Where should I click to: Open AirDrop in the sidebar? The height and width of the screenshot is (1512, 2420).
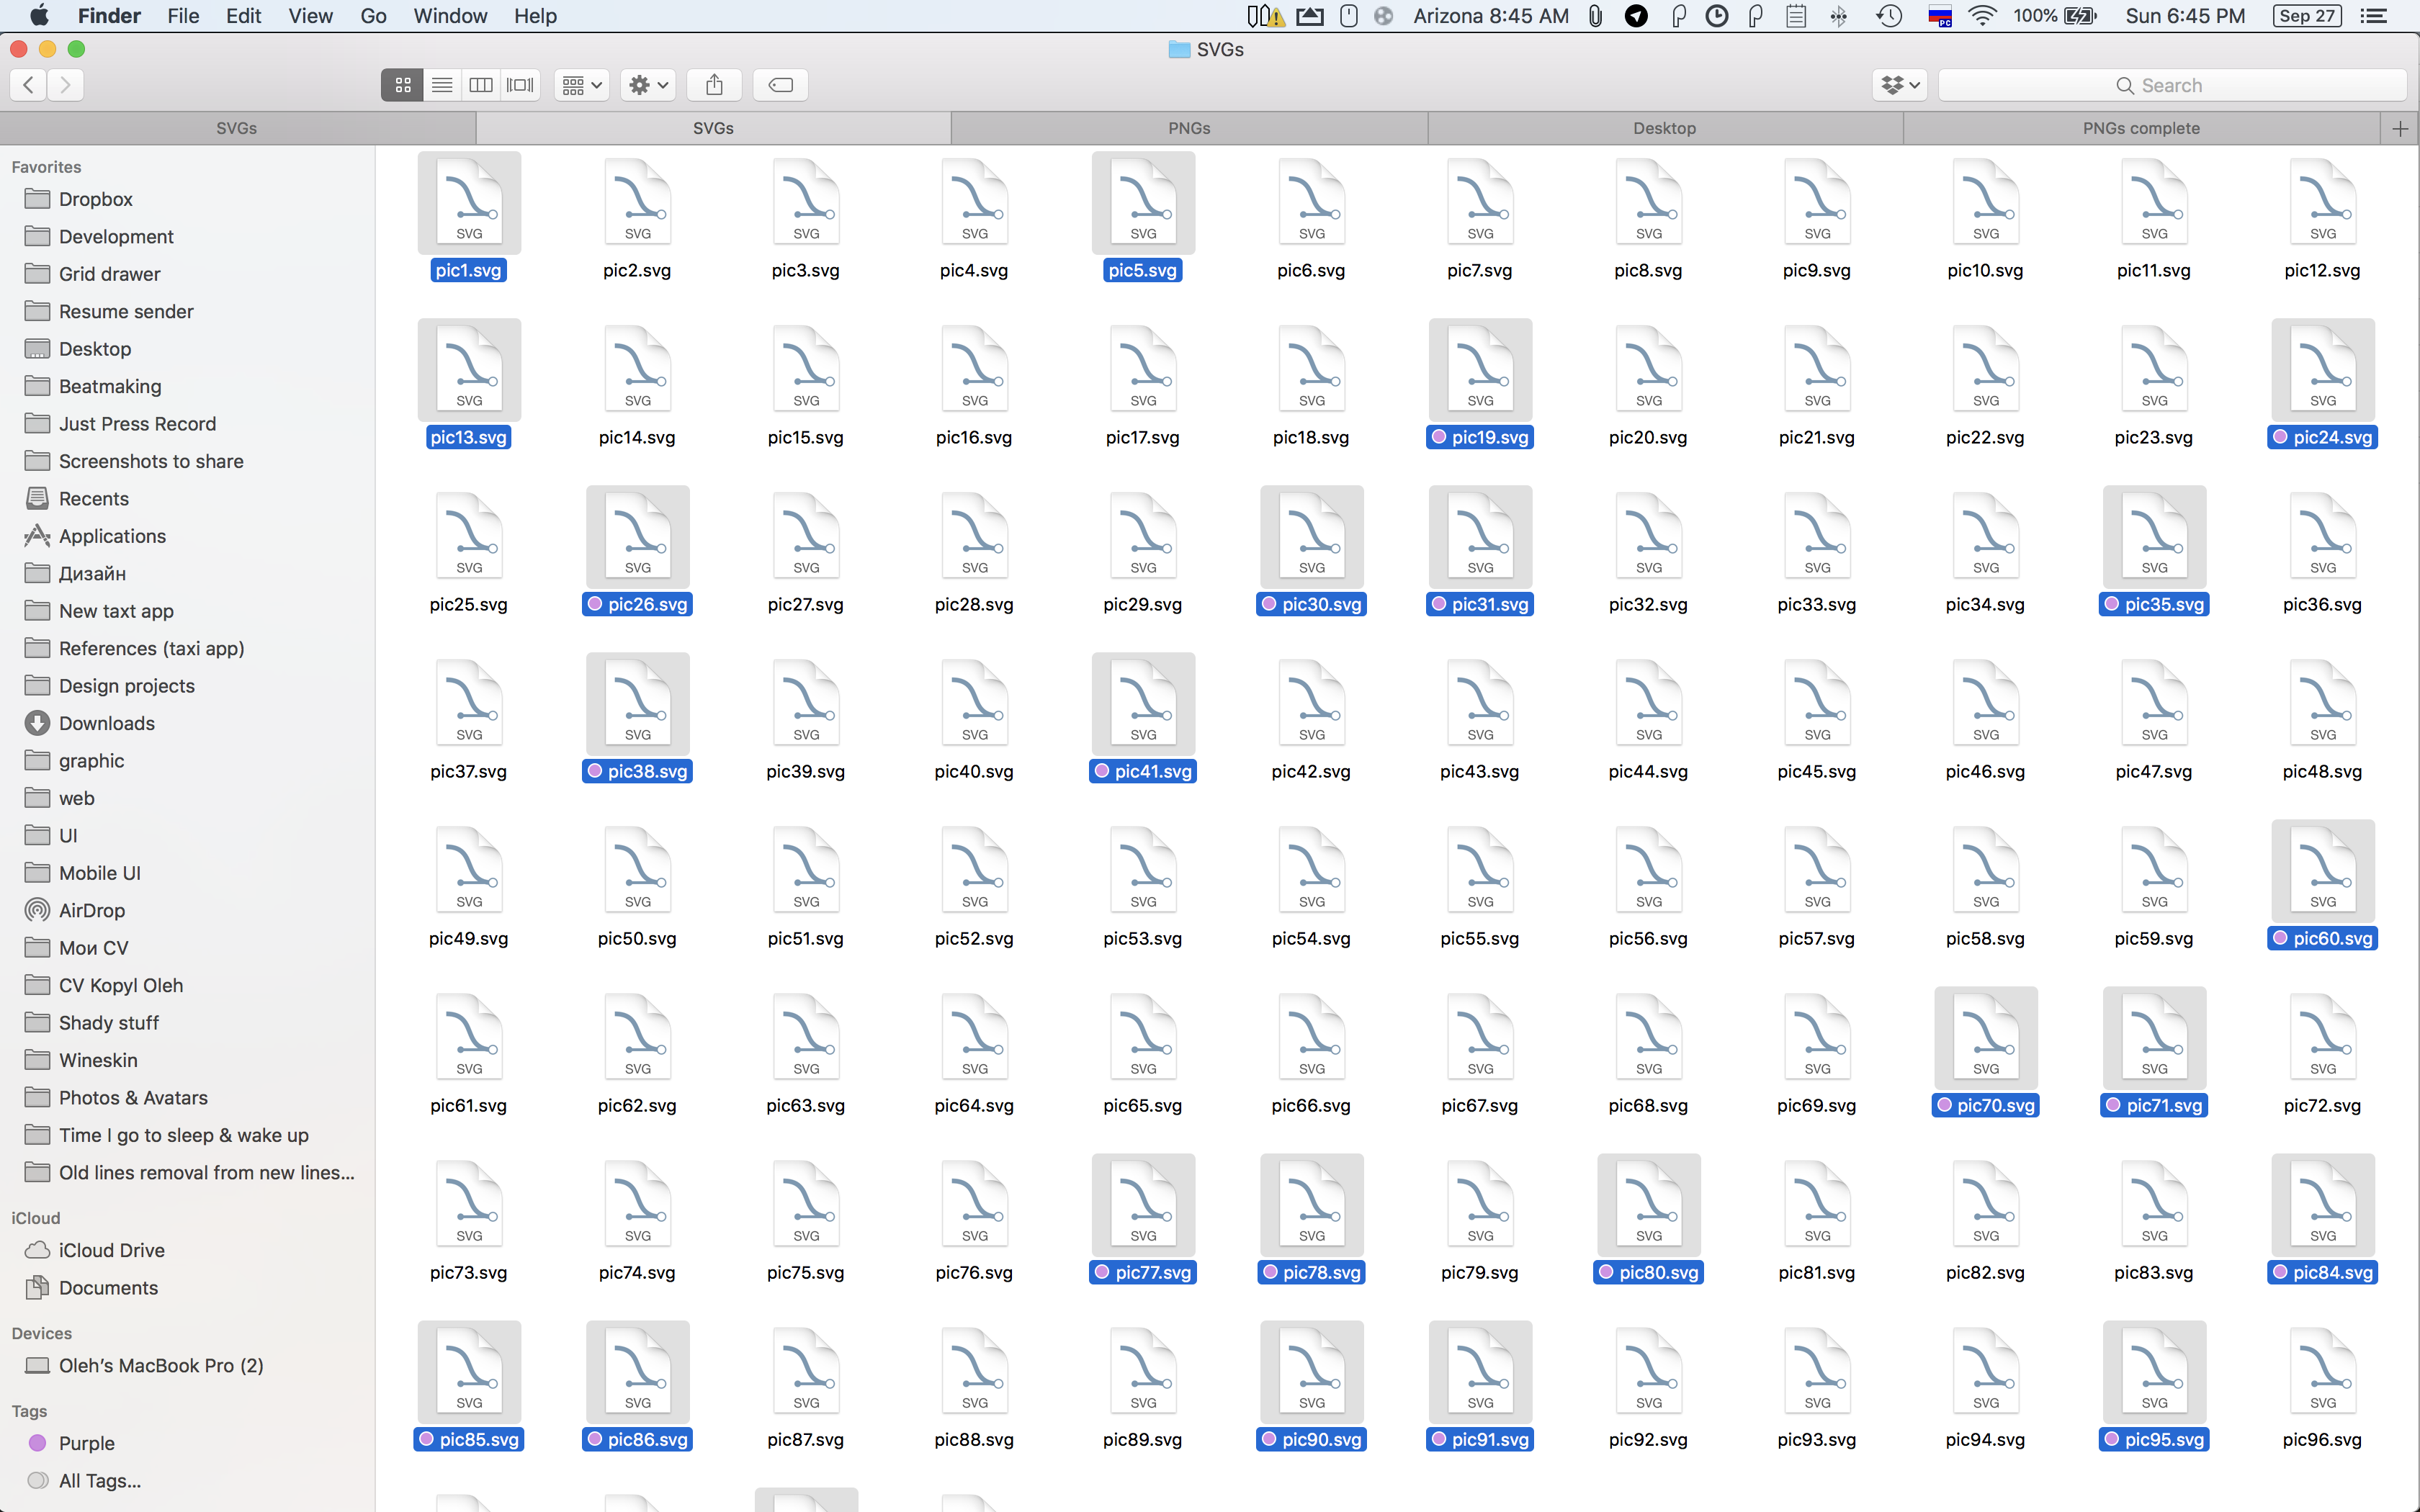(91, 910)
